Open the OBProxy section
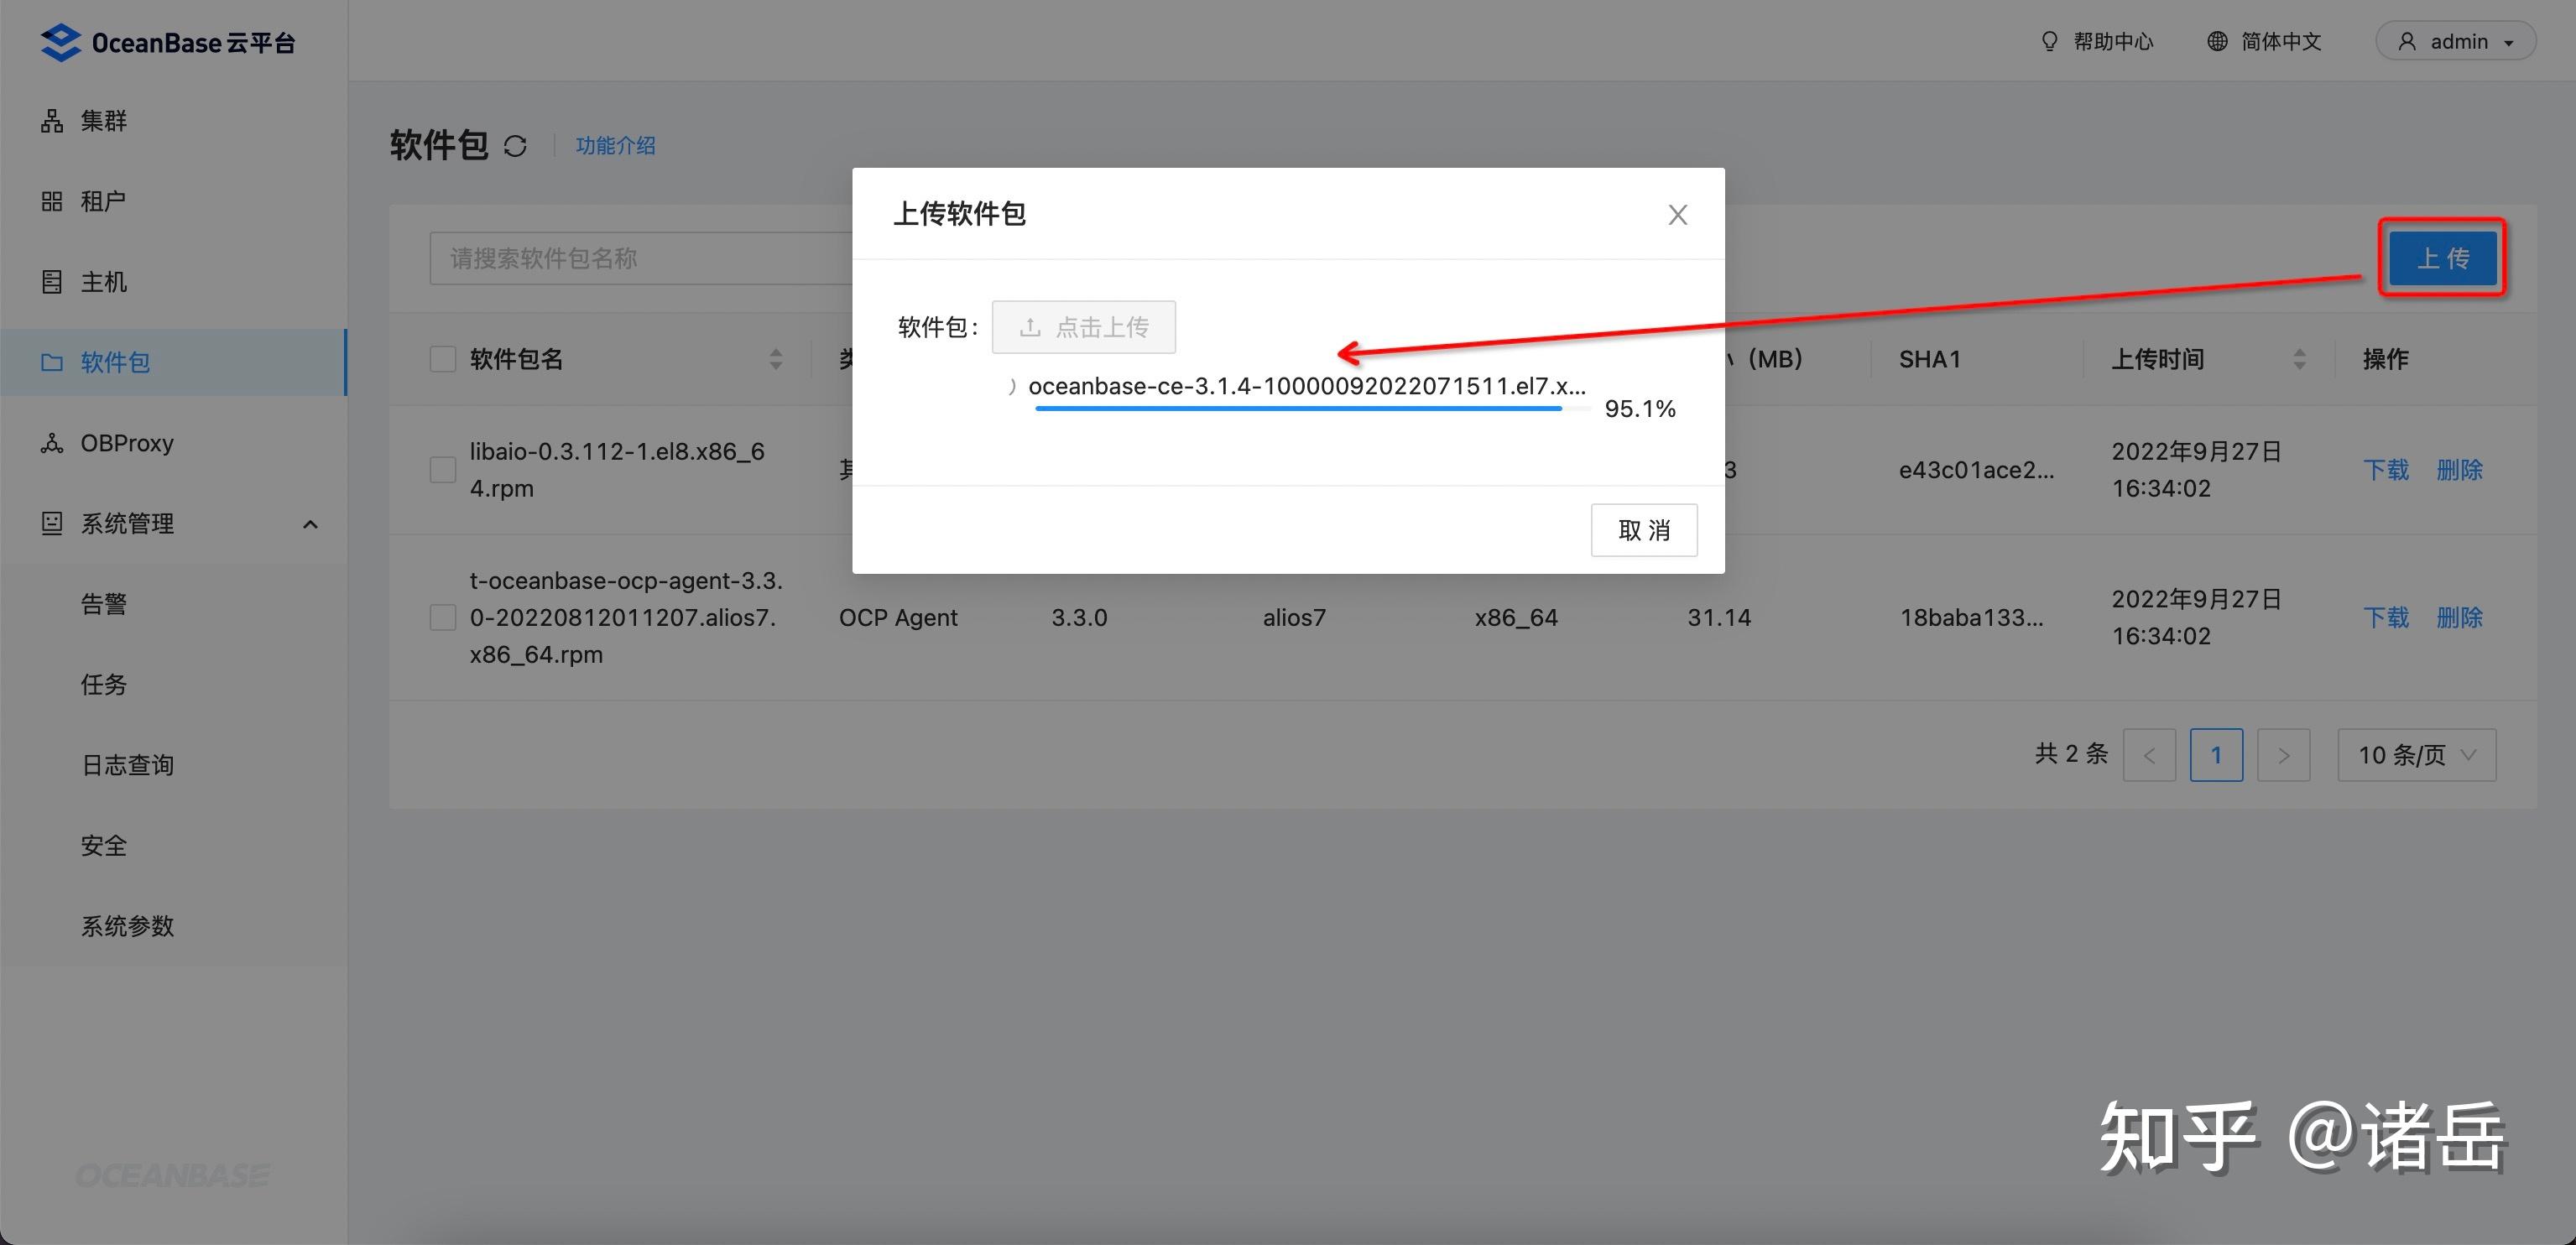This screenshot has height=1245, width=2576. [x=126, y=442]
